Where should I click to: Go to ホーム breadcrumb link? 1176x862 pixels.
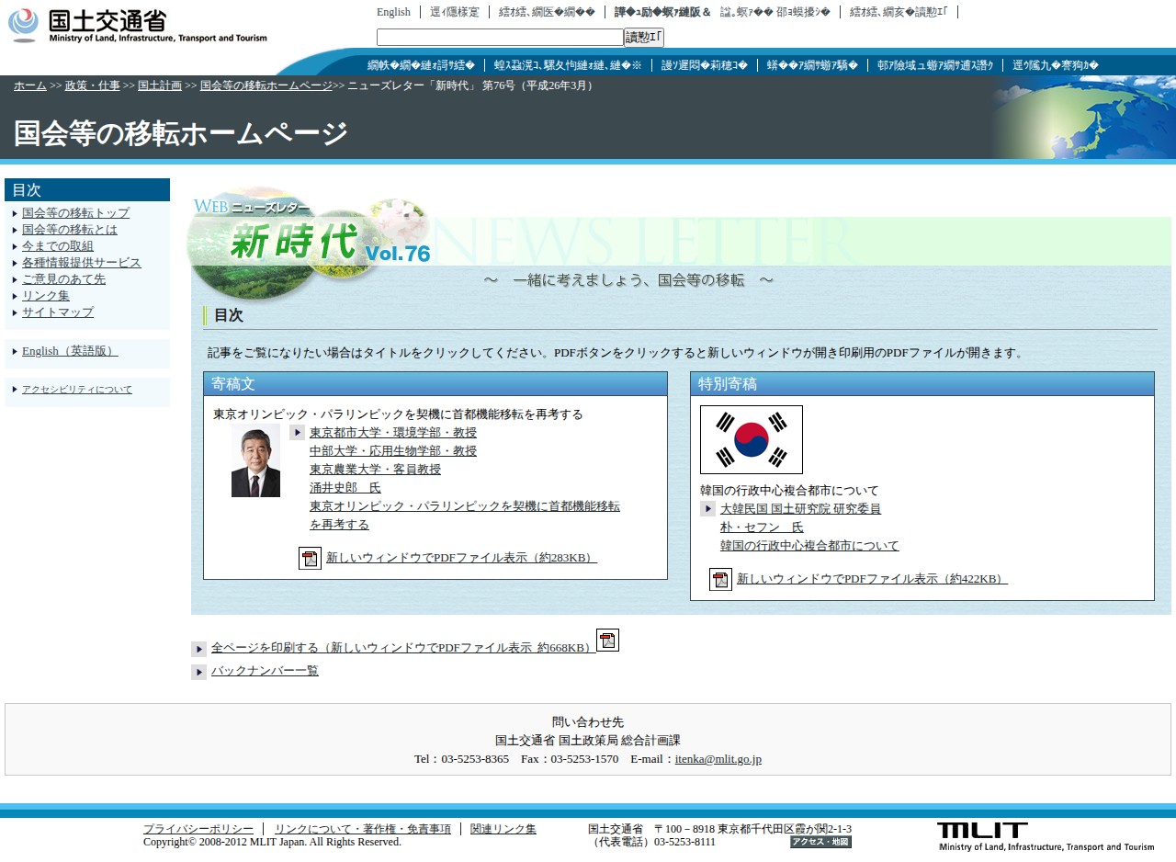pyautogui.click(x=29, y=85)
